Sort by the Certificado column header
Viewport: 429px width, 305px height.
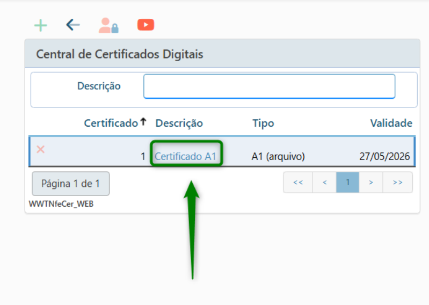pyautogui.click(x=111, y=123)
